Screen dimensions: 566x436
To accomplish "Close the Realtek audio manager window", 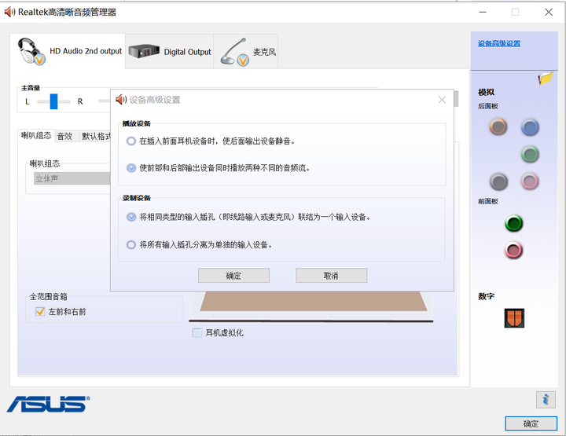I will [x=549, y=12].
